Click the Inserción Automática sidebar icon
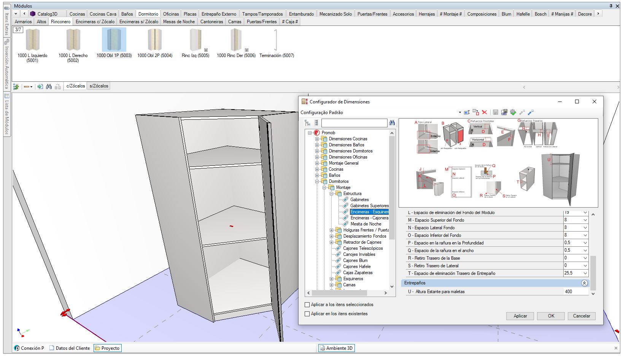The width and height of the screenshot is (623, 357). point(7,42)
